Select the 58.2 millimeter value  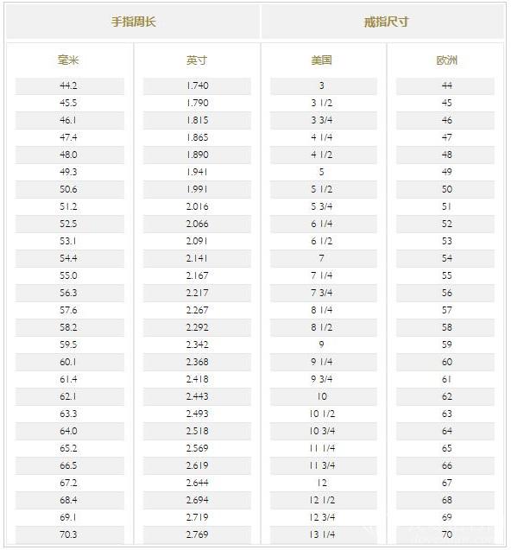pyautogui.click(x=68, y=327)
